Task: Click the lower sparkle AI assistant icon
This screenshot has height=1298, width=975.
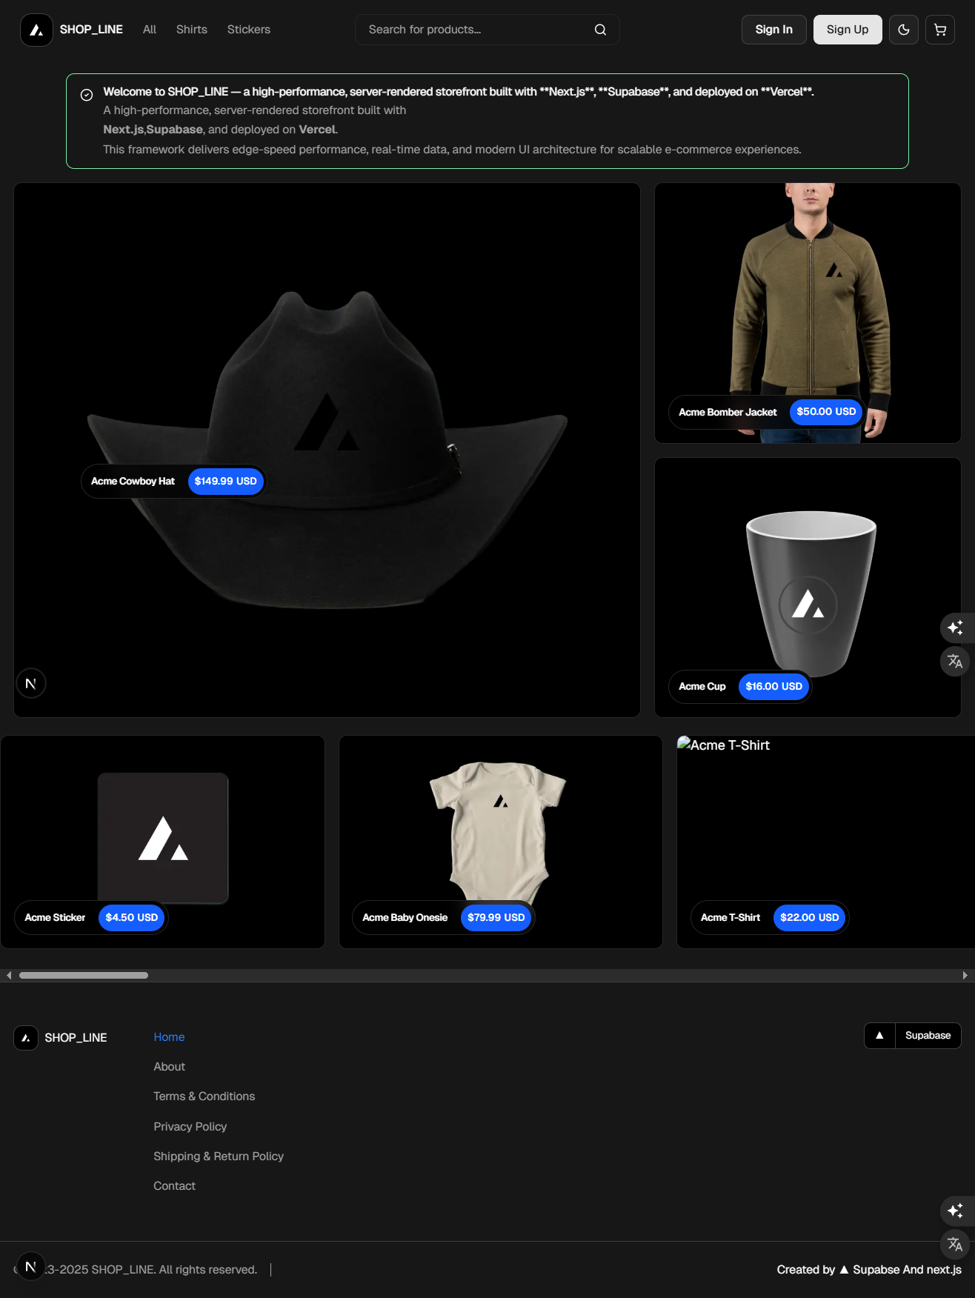Action: point(955,1211)
